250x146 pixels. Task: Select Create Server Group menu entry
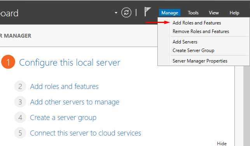point(193,50)
